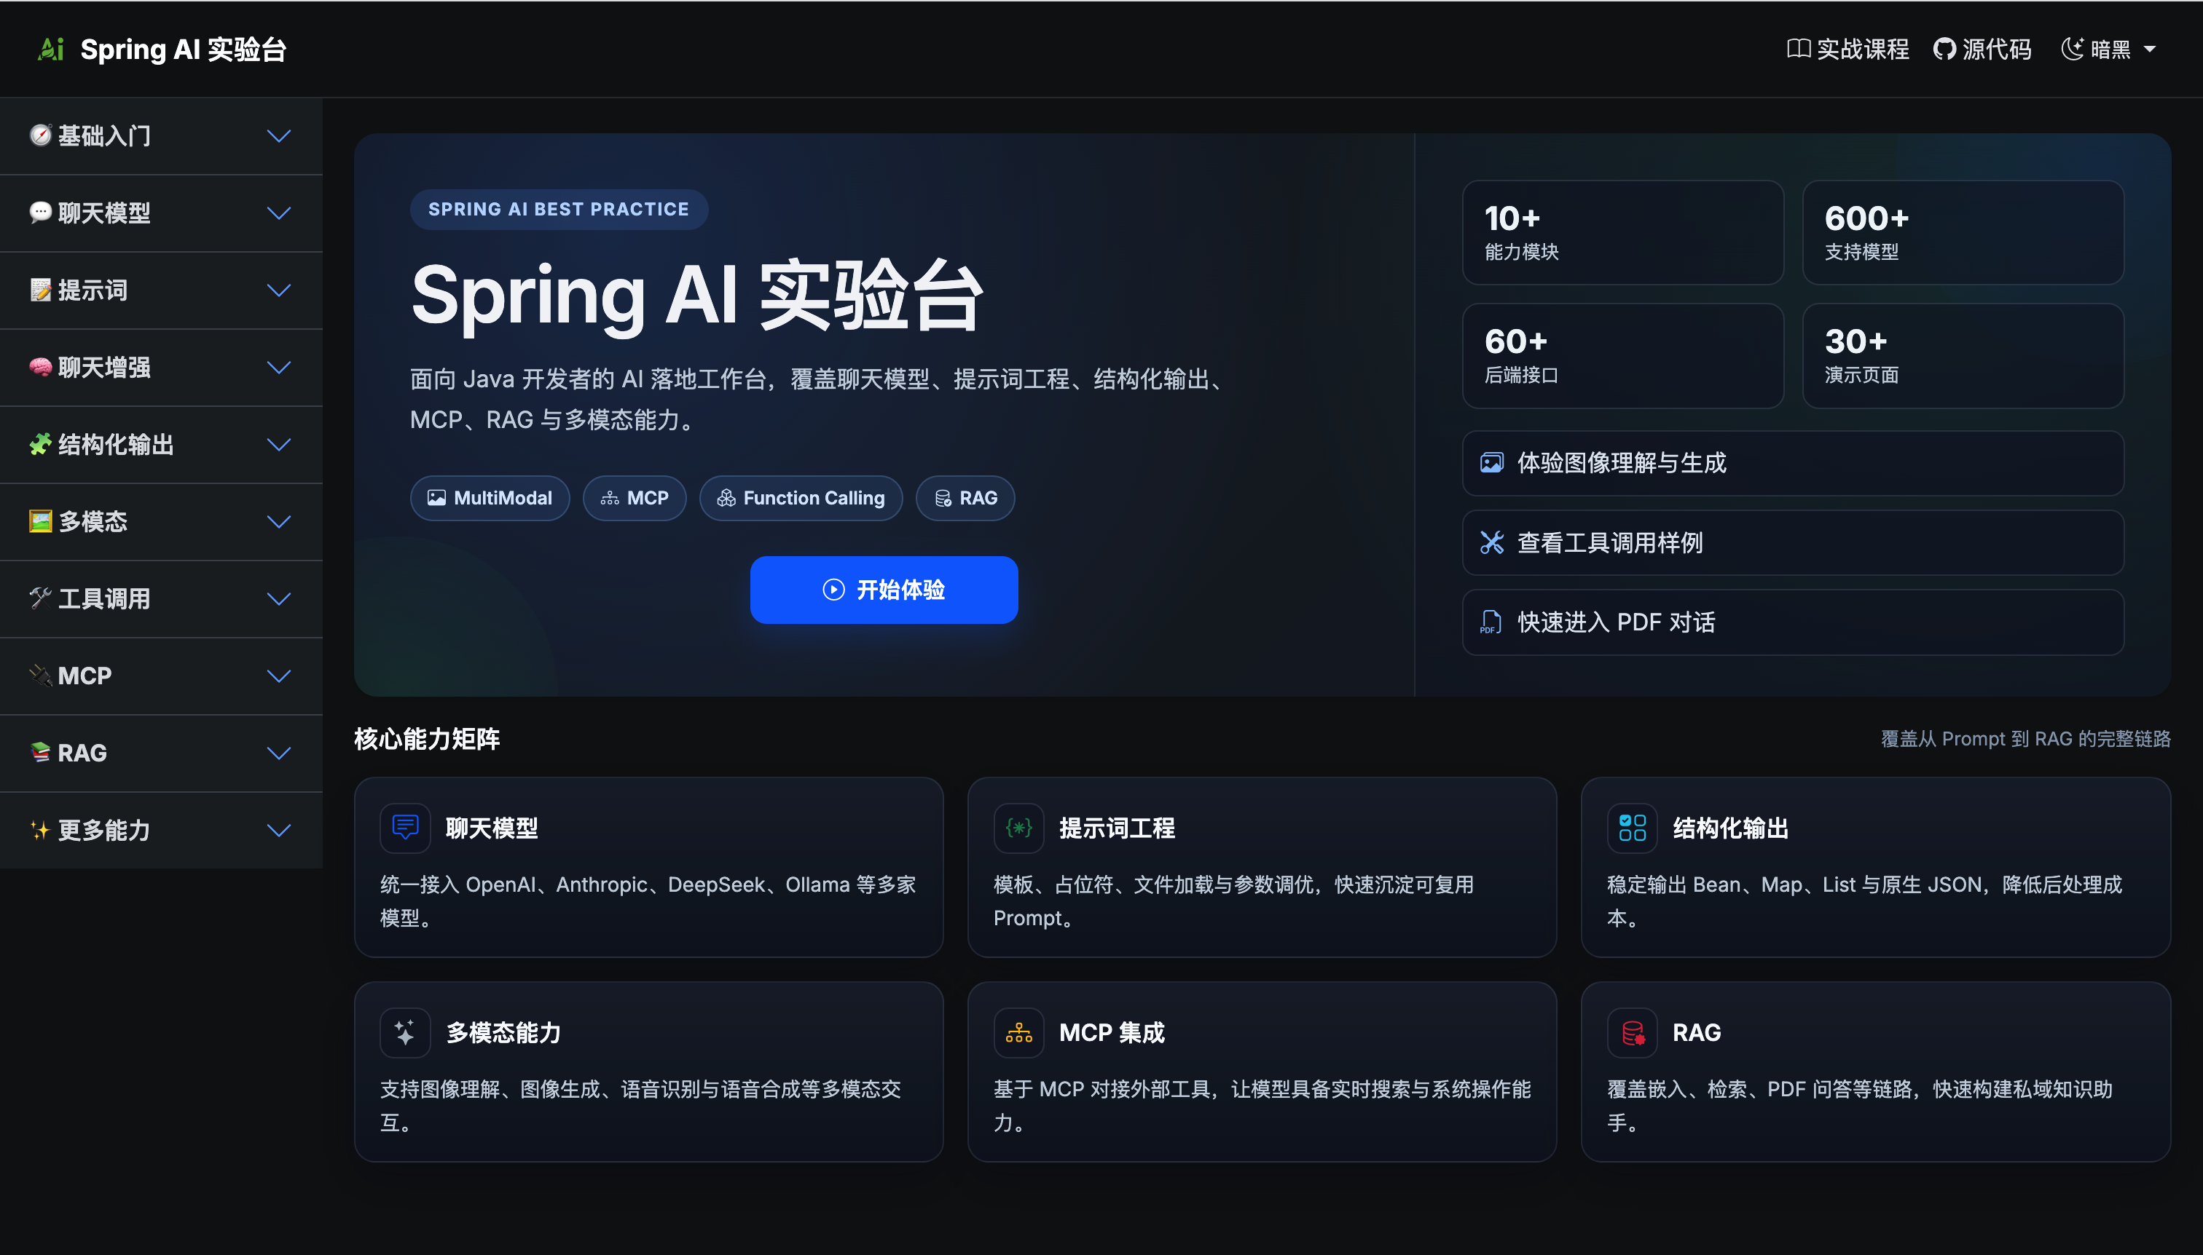Expand the 聊天增强 sidebar section

click(x=161, y=367)
